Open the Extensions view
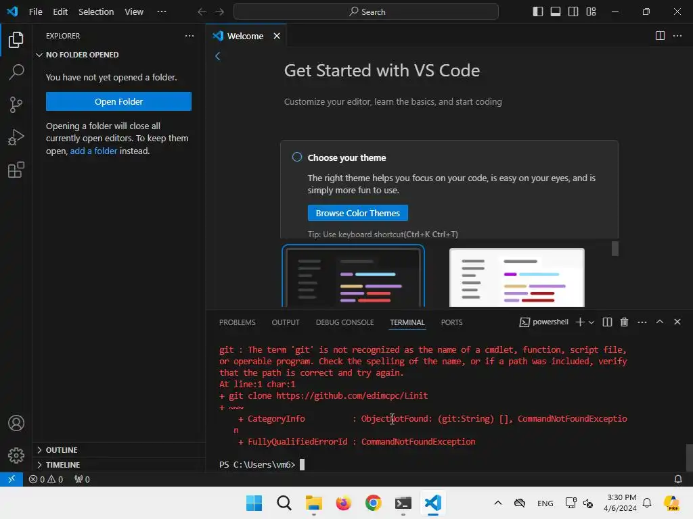 pos(16,170)
